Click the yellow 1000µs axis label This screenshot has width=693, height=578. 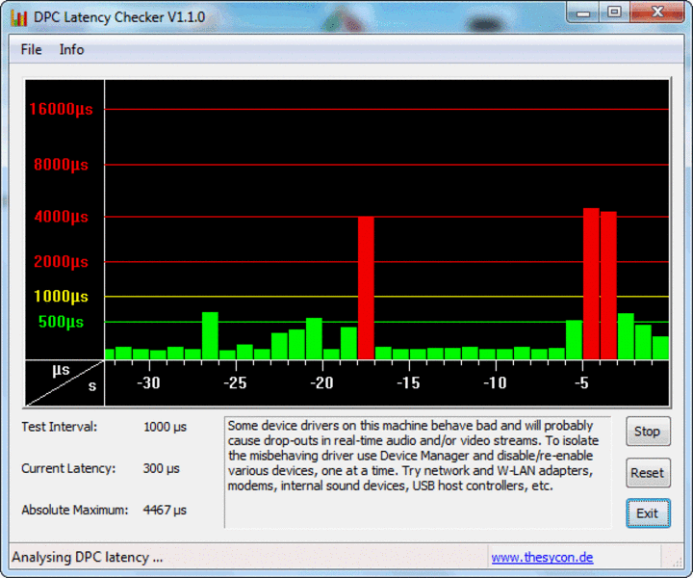[61, 297]
